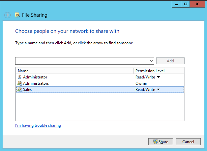The height and width of the screenshot is (151, 207).
Task: Click the File Sharing title icon
Action: click(17, 15)
